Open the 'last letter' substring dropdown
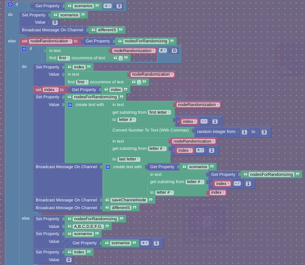The height and width of the screenshot is (265, 305). pyautogui.click(x=129, y=159)
